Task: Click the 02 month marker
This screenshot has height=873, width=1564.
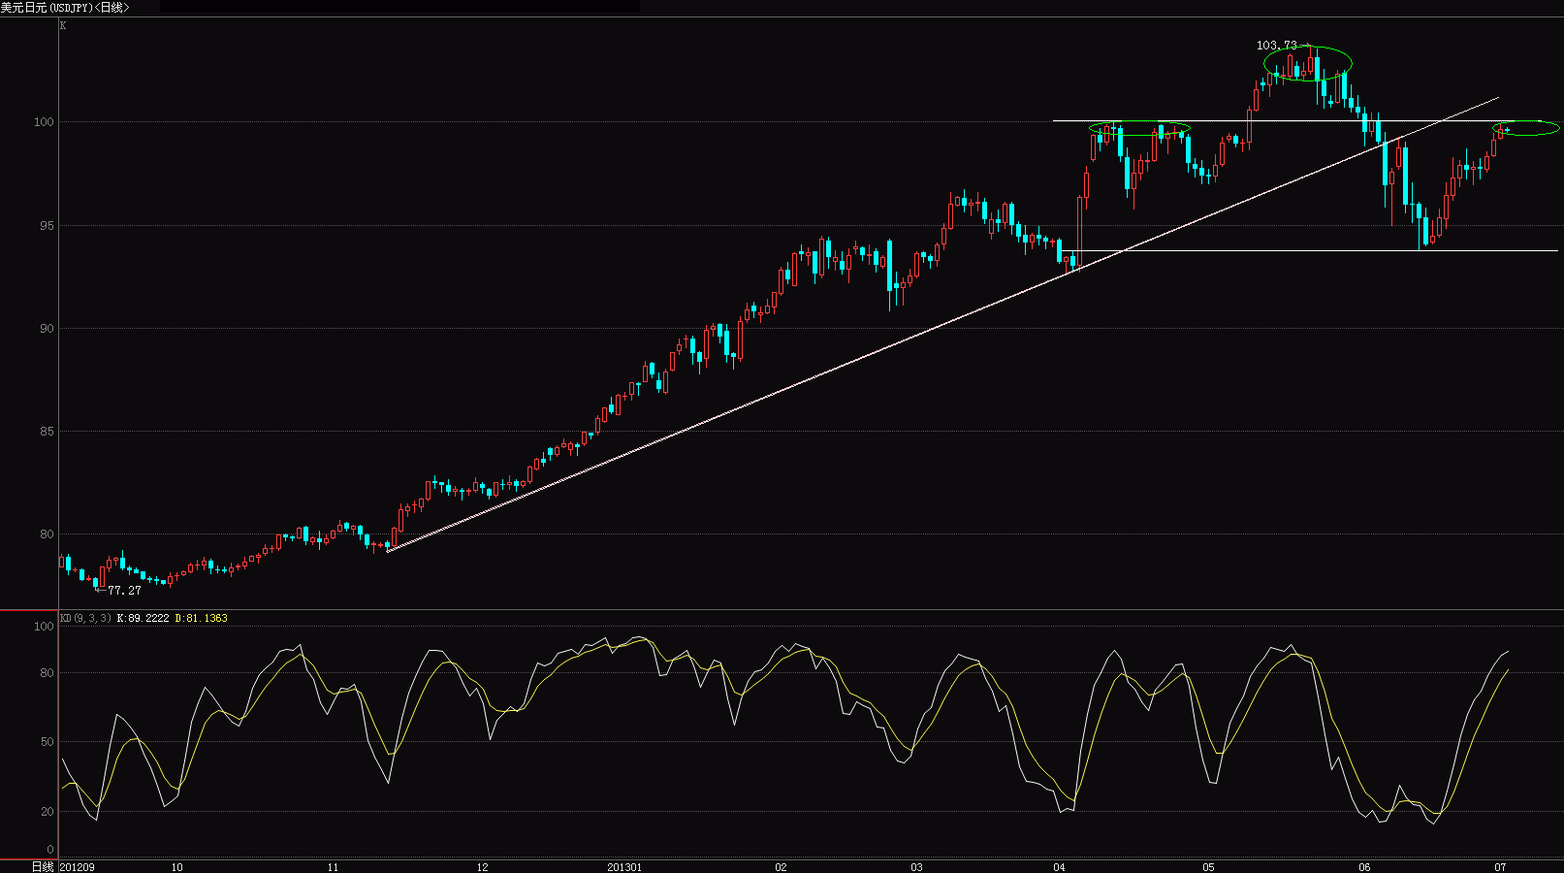Action: tap(781, 867)
